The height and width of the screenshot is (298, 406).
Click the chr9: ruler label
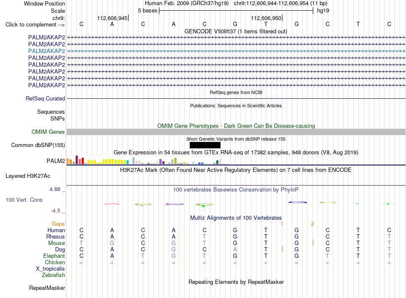[59, 18]
